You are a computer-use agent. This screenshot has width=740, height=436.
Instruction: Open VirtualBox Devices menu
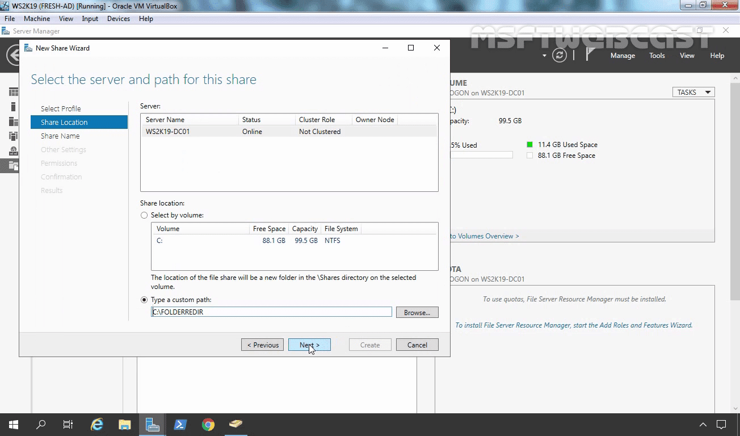(x=119, y=19)
